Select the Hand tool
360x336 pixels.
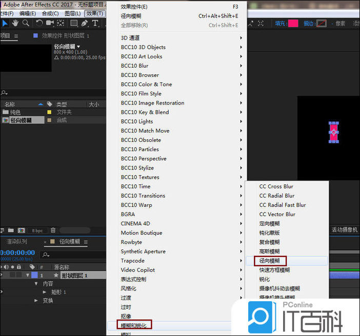15,23
